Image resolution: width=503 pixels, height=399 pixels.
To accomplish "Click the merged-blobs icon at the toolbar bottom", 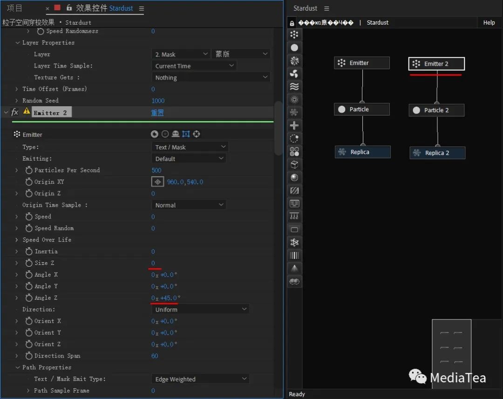I will coord(294,282).
